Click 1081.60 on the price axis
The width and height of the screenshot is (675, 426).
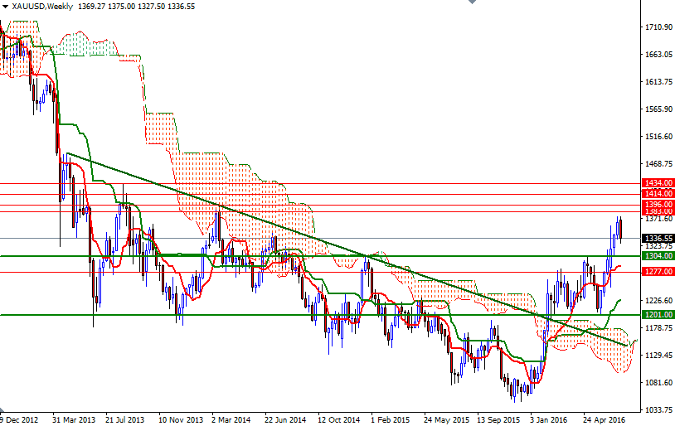pyautogui.click(x=658, y=383)
